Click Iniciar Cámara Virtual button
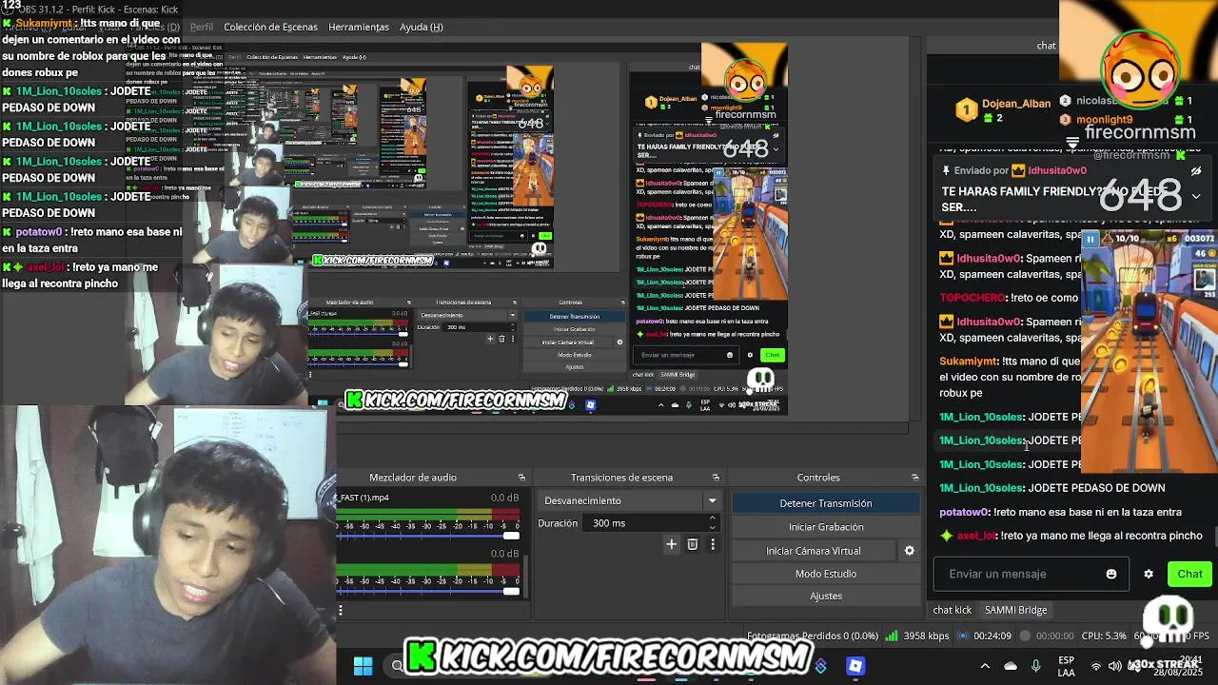Screen dimensions: 1218x685 (x=814, y=551)
